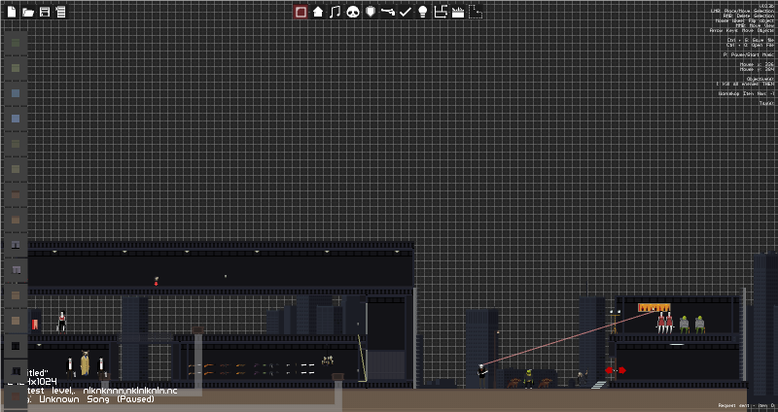Pick the olive tile below the green one

[x=16, y=68]
